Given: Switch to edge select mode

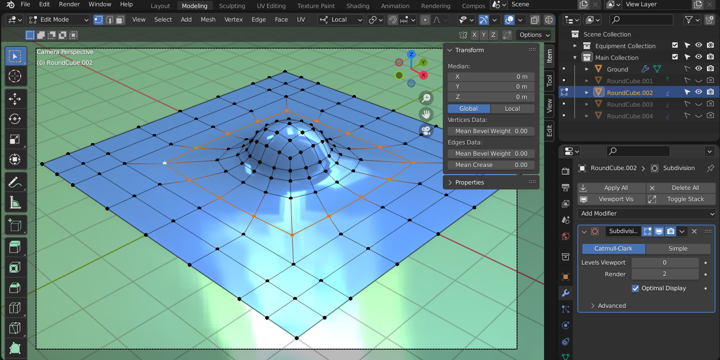Looking at the screenshot, I should pos(109,20).
